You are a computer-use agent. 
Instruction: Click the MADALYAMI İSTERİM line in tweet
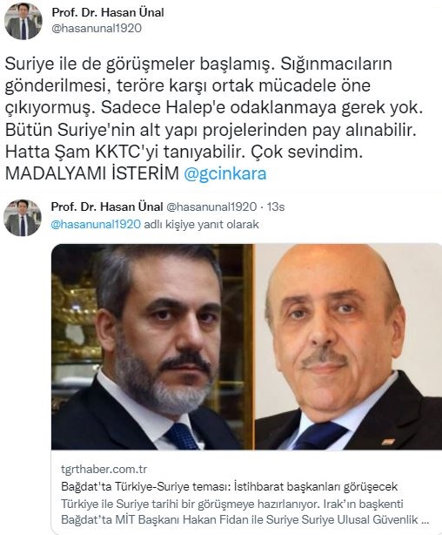92,173
